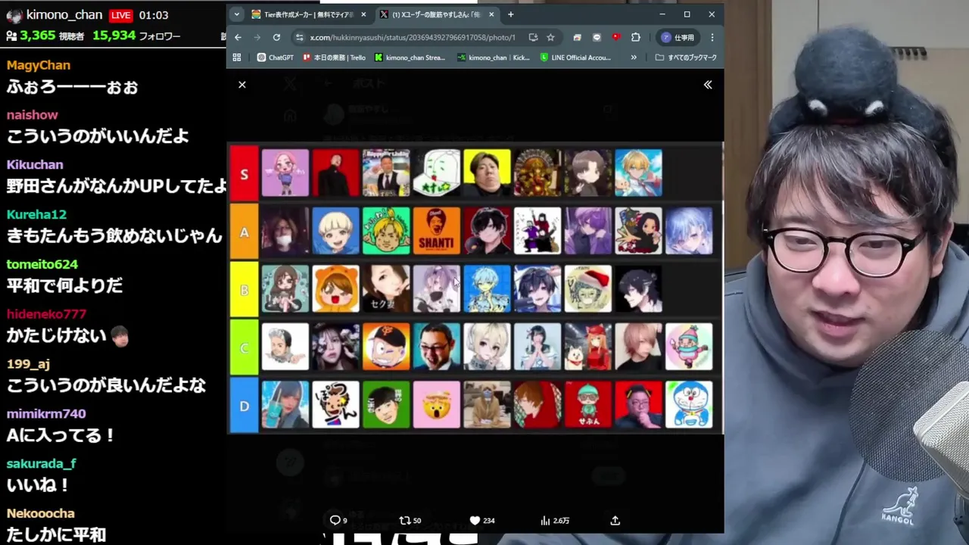Reload the current page
969x545 pixels.
(x=276, y=37)
